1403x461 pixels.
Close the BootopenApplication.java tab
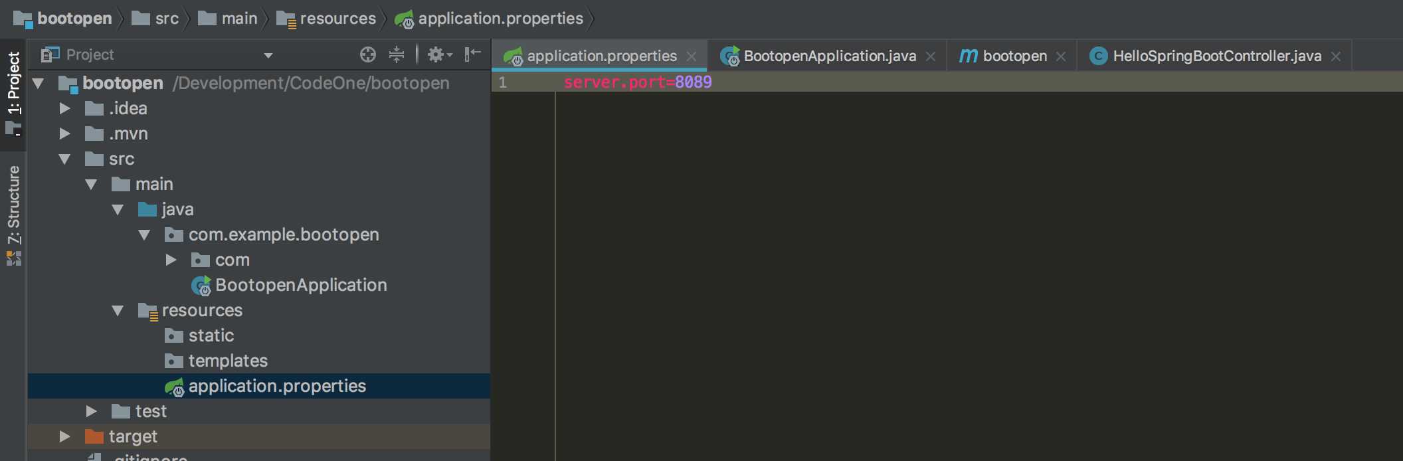pyautogui.click(x=931, y=56)
